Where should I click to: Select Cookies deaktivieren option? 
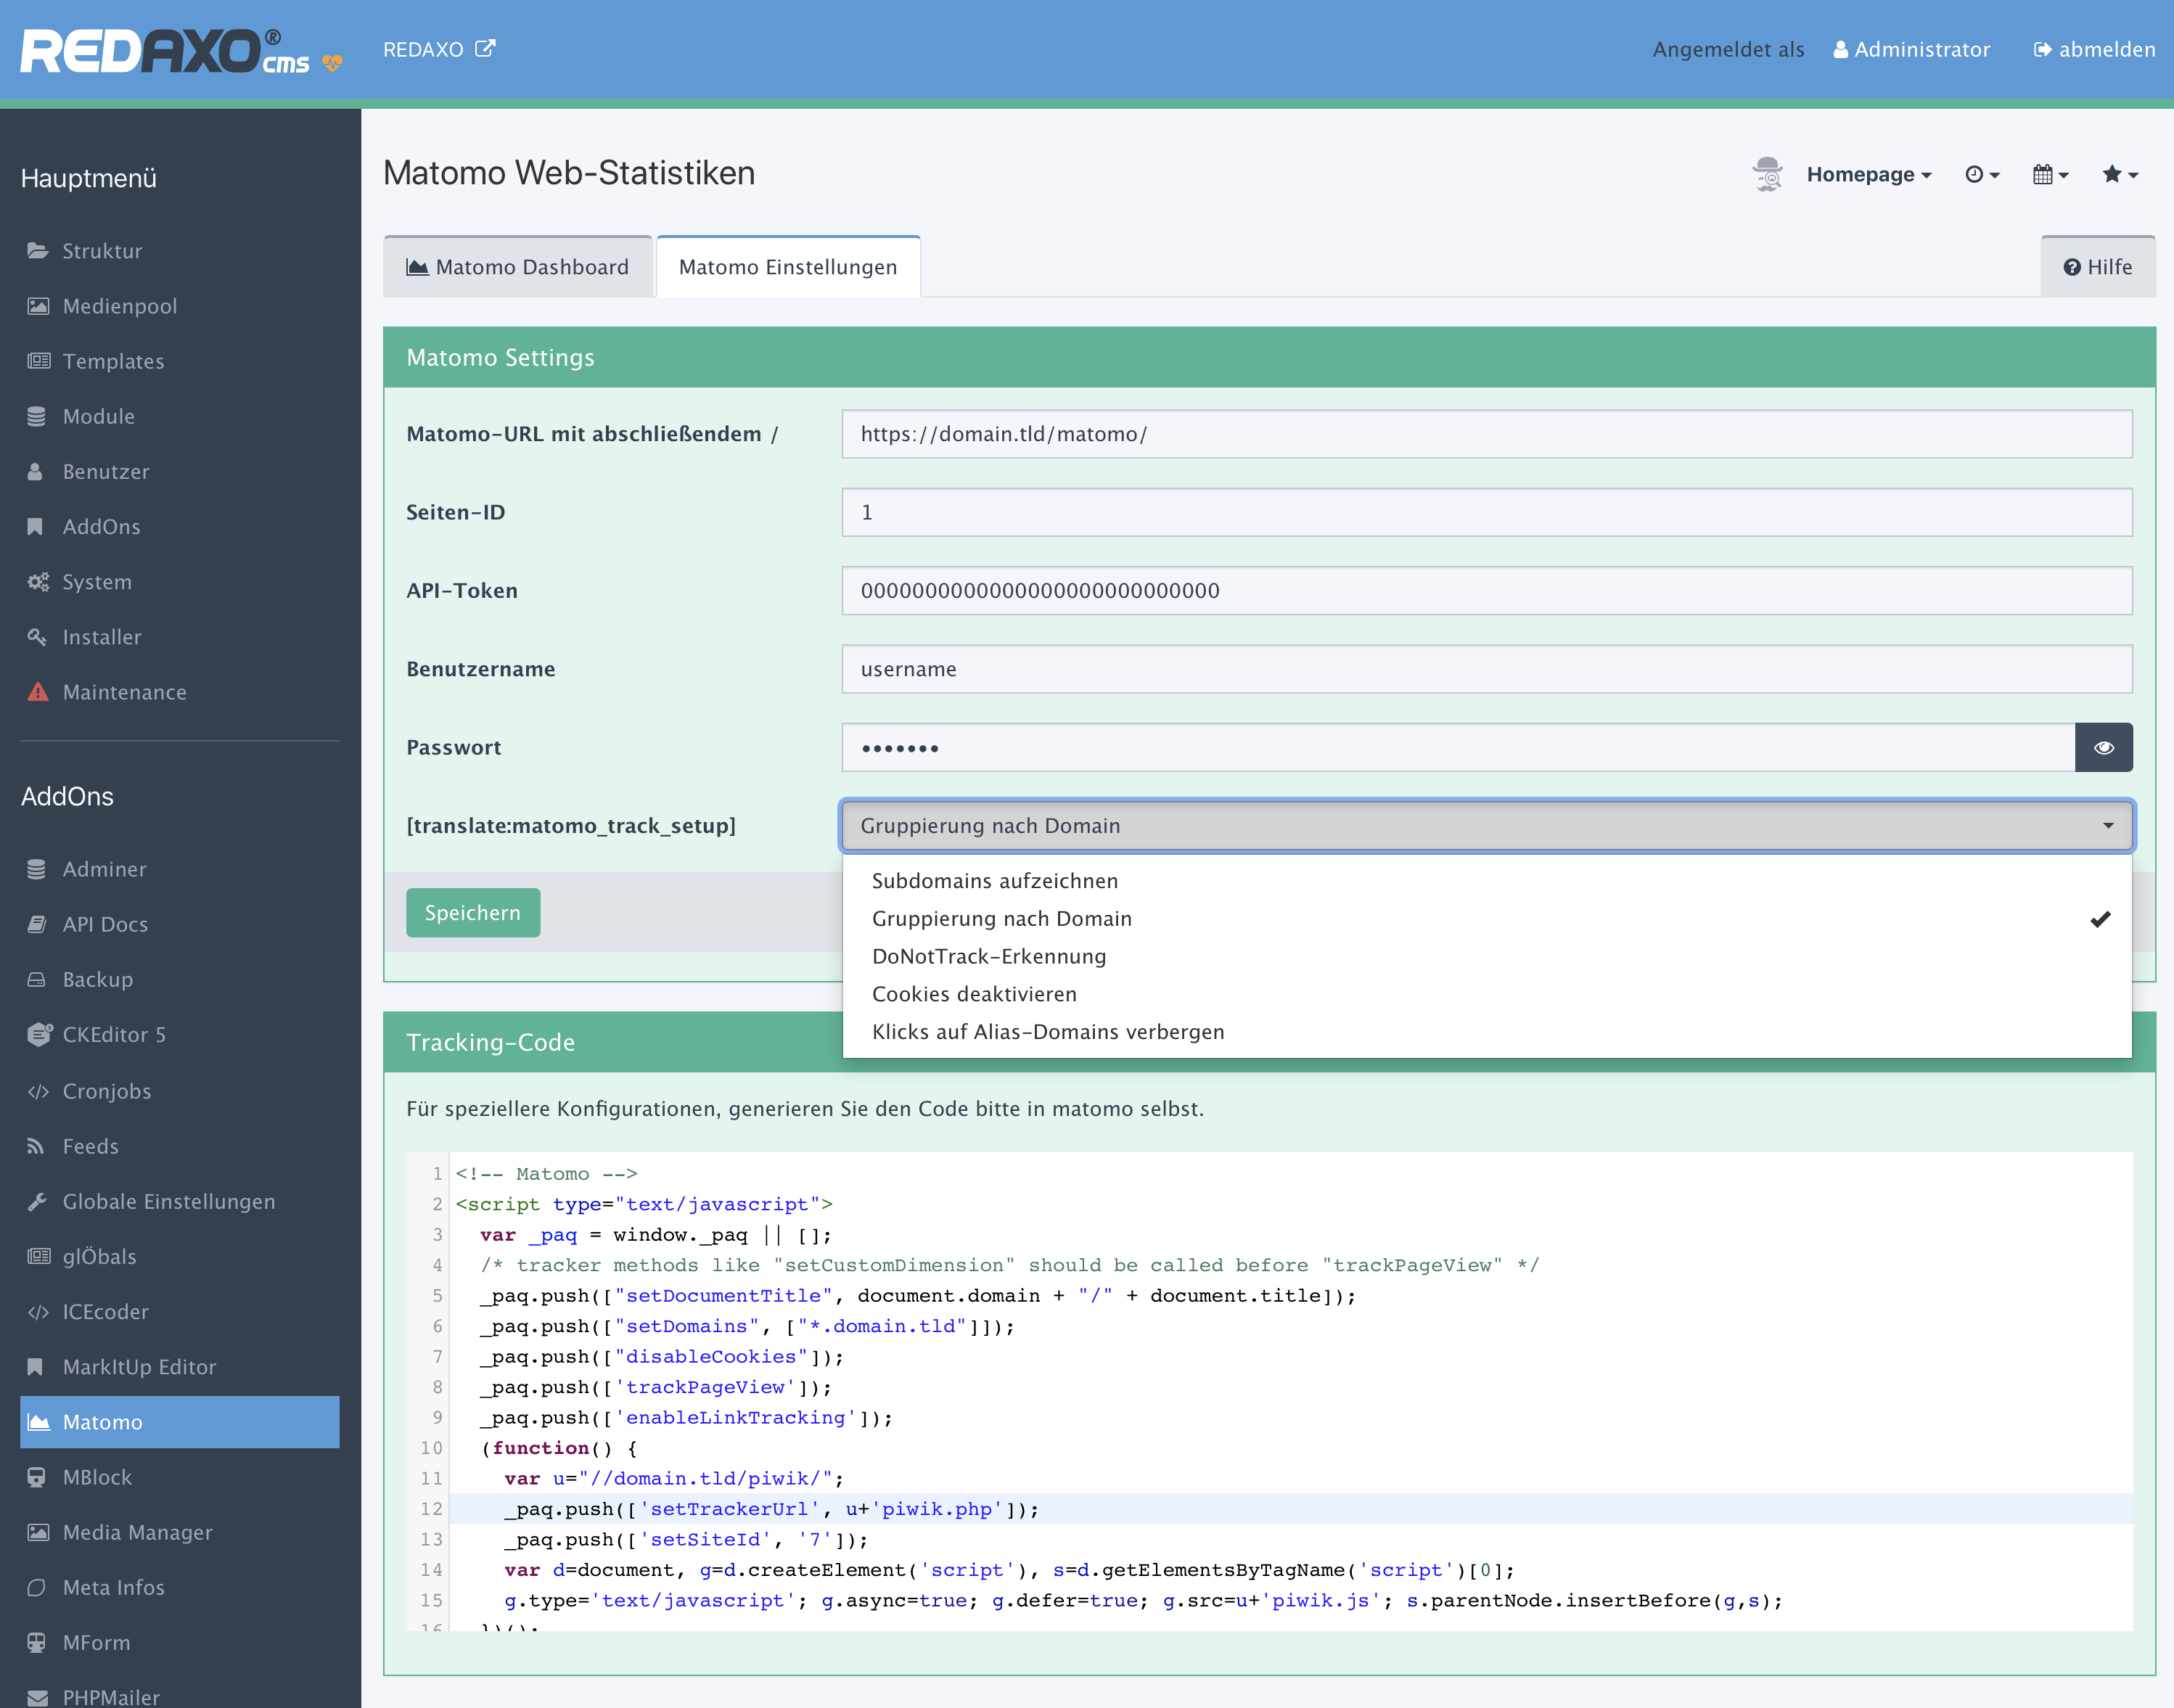coord(974,994)
